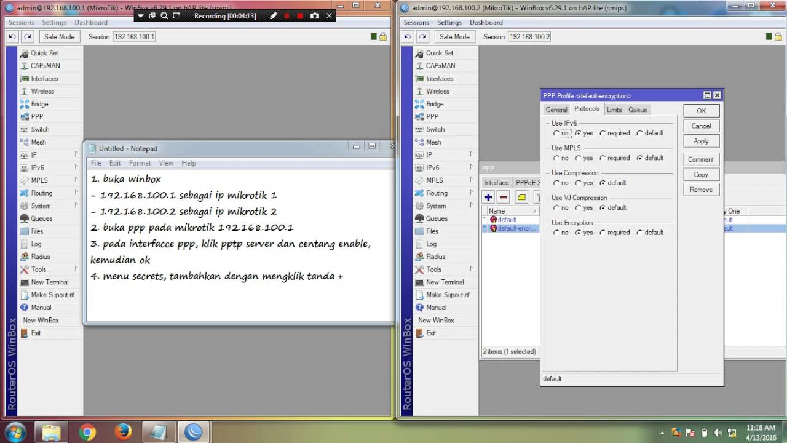Open PPP in left WinBox 192.168.100.1
Viewport: 787px width, 443px height.
point(37,117)
